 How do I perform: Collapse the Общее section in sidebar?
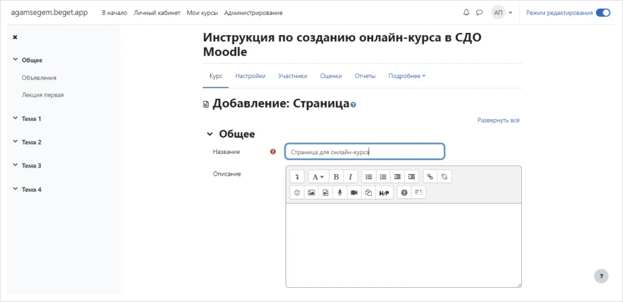tap(15, 60)
